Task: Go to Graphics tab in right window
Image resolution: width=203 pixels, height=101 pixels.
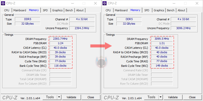Action: [x=159, y=10]
